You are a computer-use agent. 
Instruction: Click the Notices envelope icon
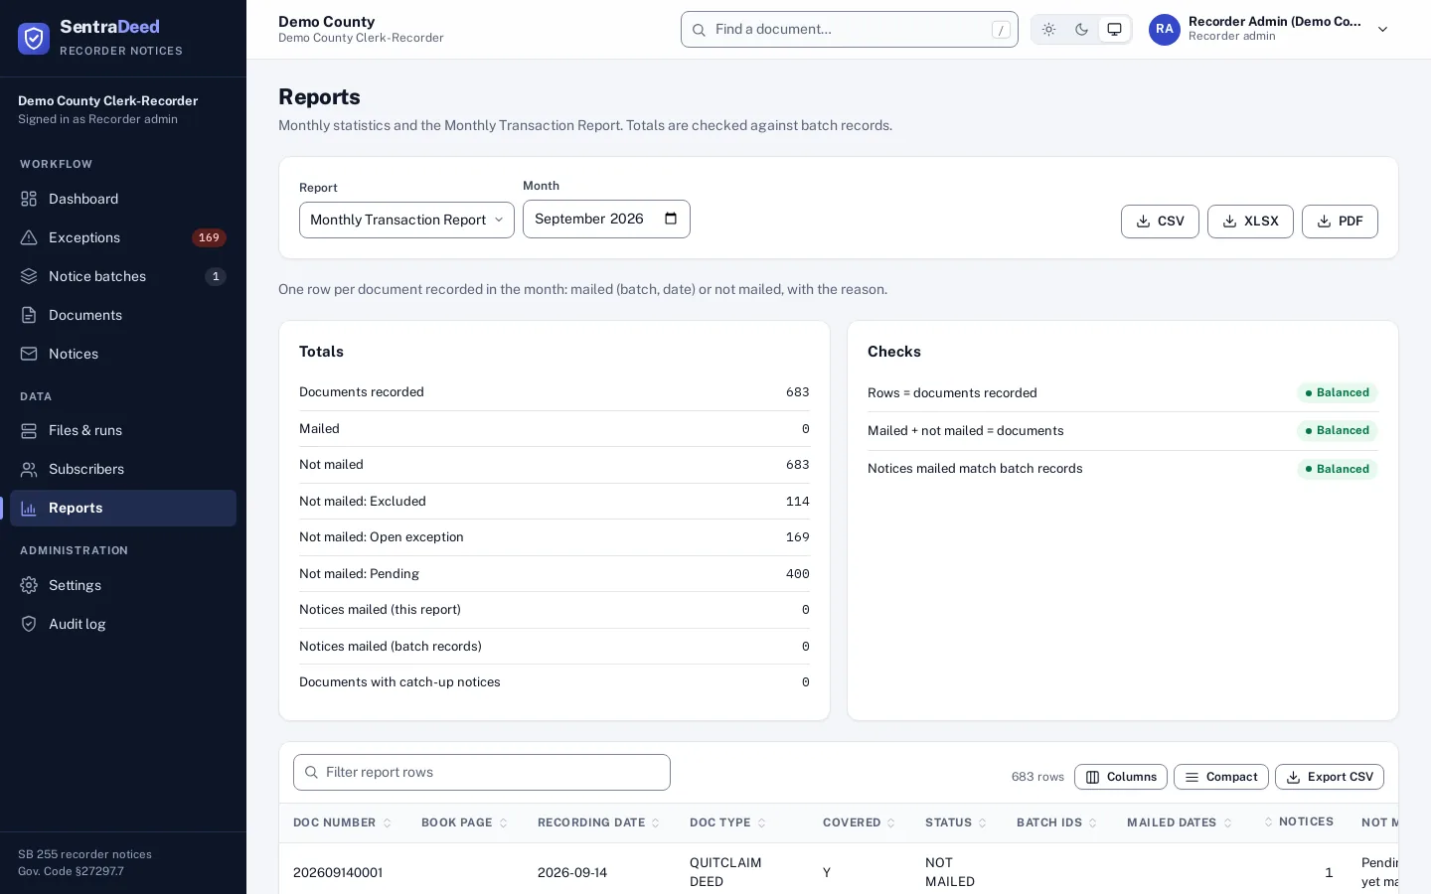pyautogui.click(x=29, y=354)
